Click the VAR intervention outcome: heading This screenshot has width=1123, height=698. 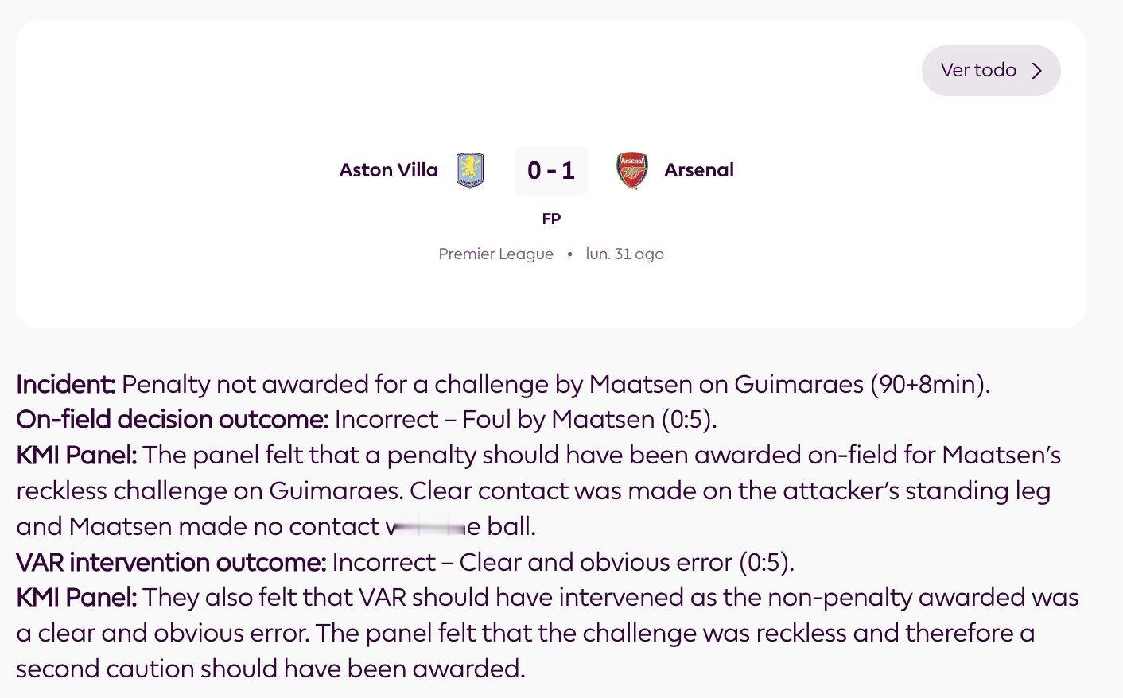[171, 562]
